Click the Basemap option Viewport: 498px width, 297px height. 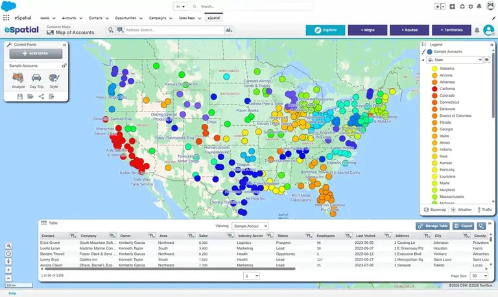coord(435,209)
